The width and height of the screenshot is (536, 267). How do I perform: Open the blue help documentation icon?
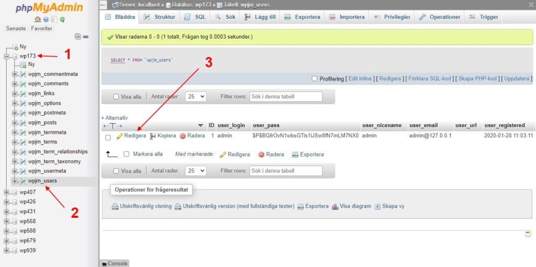point(46,19)
